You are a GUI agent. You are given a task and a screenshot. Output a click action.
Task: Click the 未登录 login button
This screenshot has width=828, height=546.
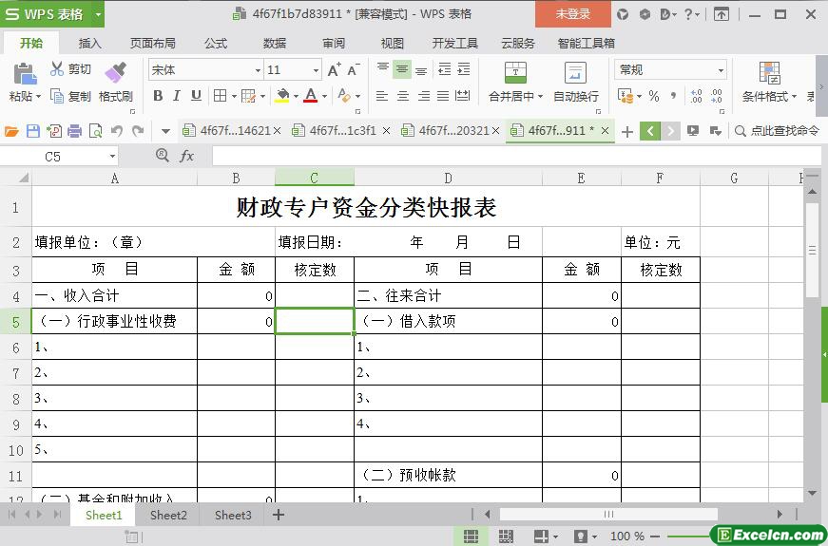click(x=572, y=14)
